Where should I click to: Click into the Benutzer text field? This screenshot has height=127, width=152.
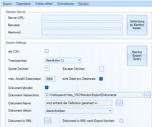pos(82,25)
